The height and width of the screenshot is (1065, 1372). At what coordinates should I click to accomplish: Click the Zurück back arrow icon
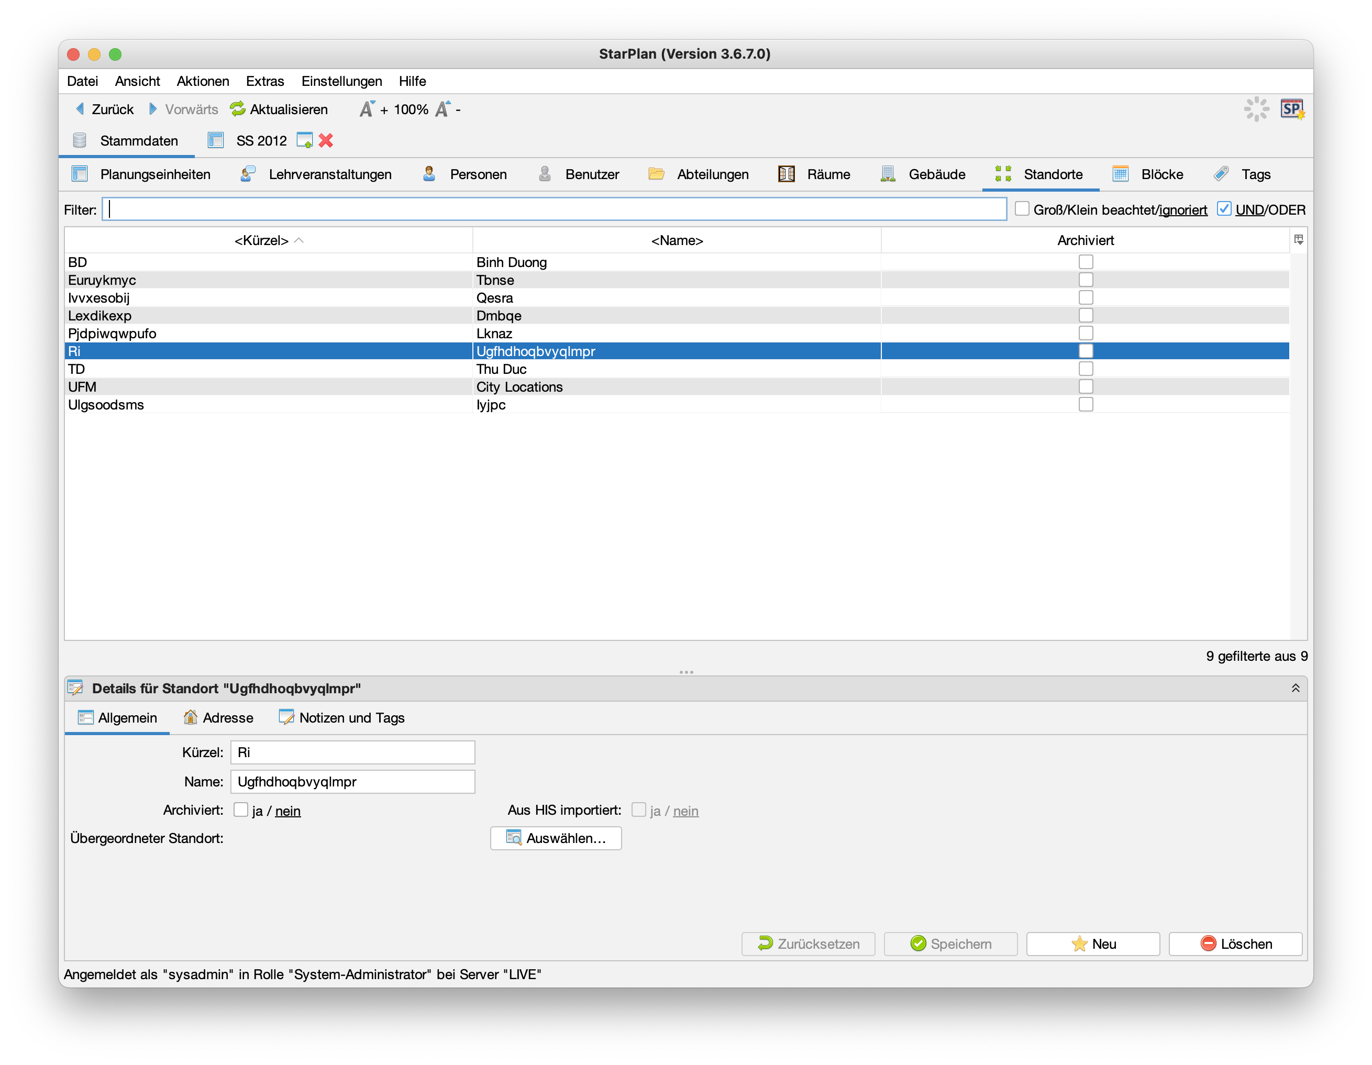pyautogui.click(x=81, y=109)
